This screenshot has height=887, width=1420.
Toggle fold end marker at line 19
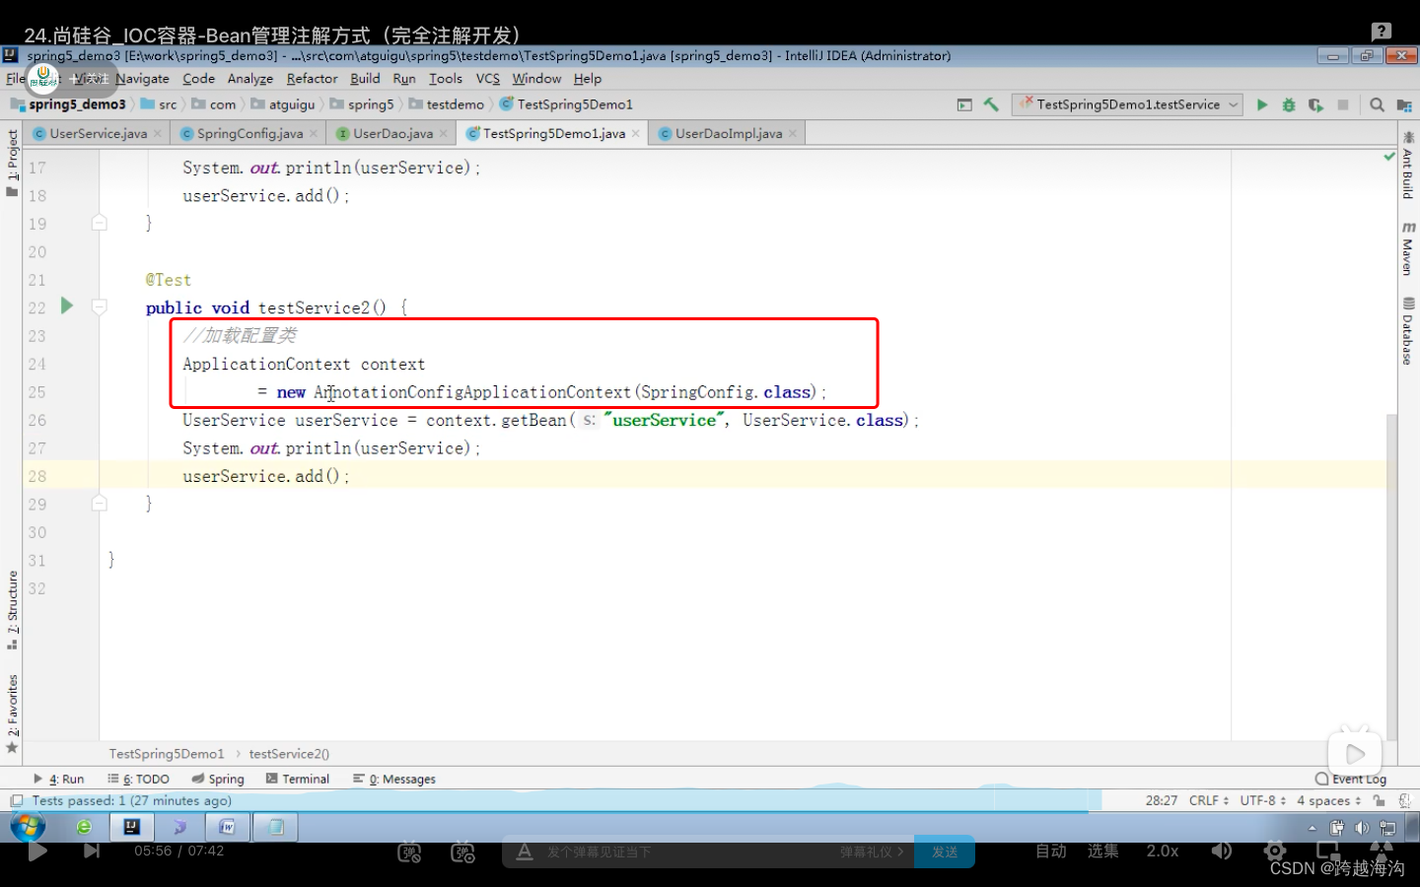100,223
